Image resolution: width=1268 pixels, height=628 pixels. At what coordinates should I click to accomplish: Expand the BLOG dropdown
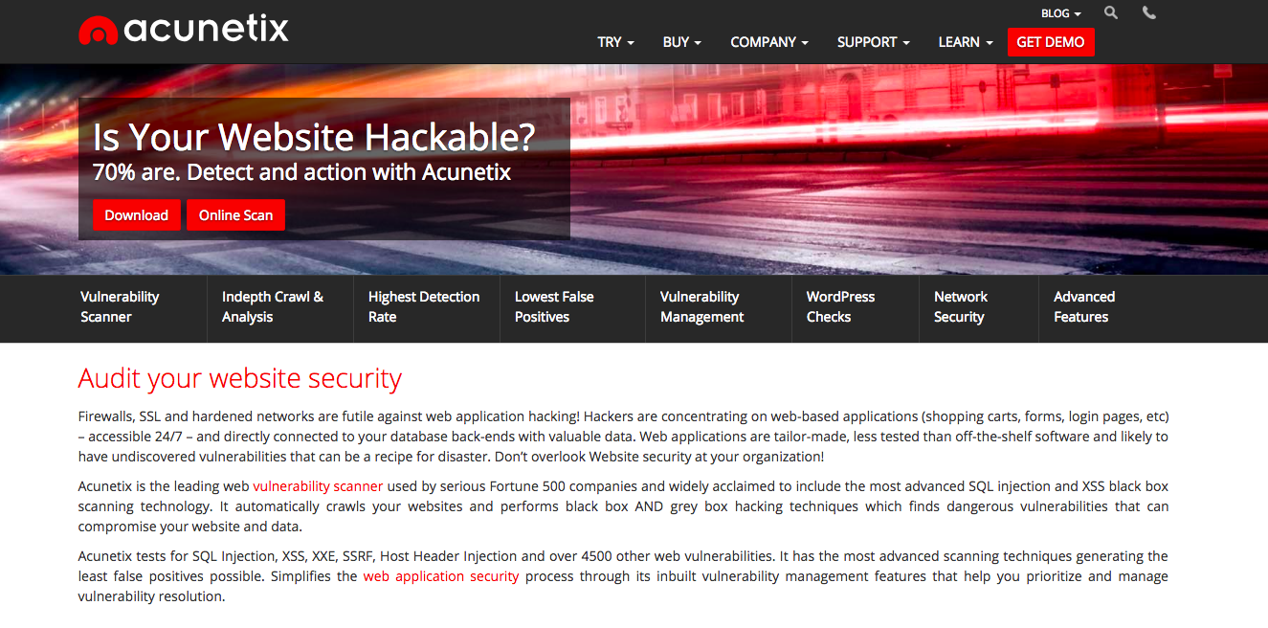coord(1061,14)
